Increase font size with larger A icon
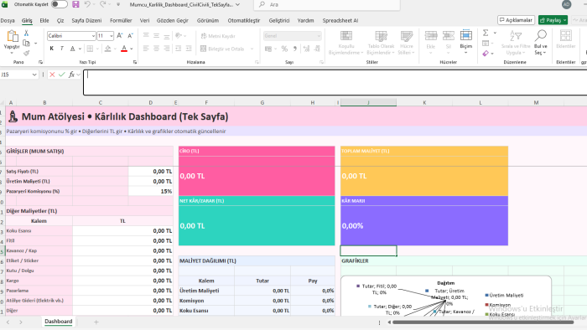This screenshot has height=330, width=587. (x=119, y=36)
